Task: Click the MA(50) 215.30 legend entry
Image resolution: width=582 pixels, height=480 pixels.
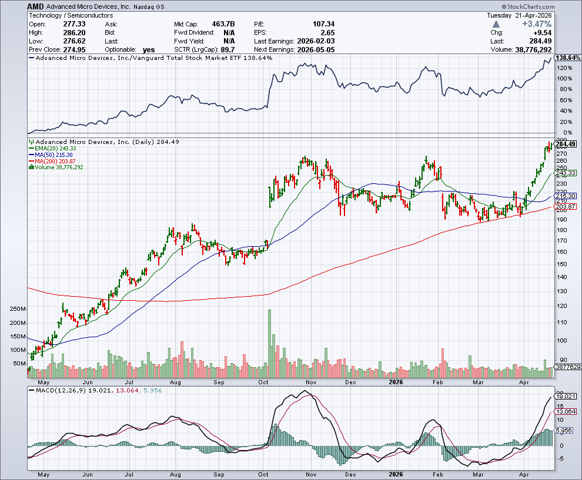Action: pyautogui.click(x=51, y=155)
